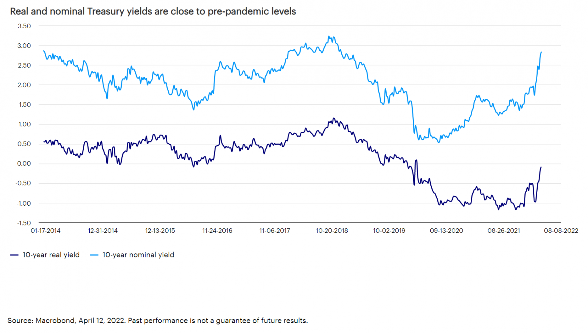Select the 01-17-2014 date on the x-axis
588x333 pixels.
coord(46,231)
